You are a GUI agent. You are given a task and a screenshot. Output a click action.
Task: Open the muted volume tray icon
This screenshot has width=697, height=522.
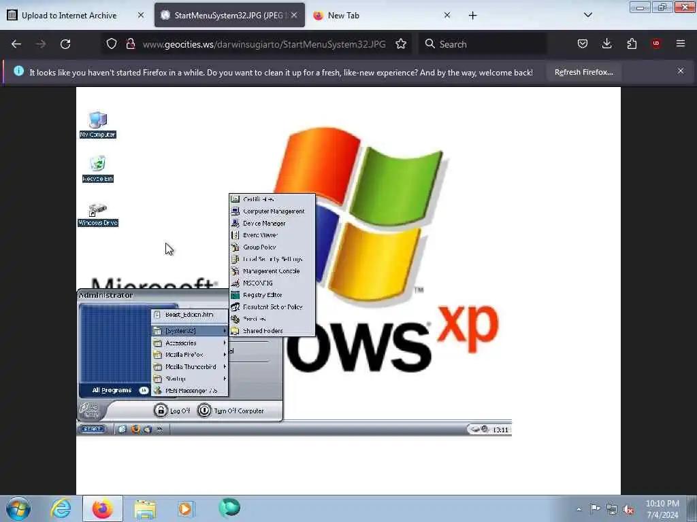[x=628, y=510]
